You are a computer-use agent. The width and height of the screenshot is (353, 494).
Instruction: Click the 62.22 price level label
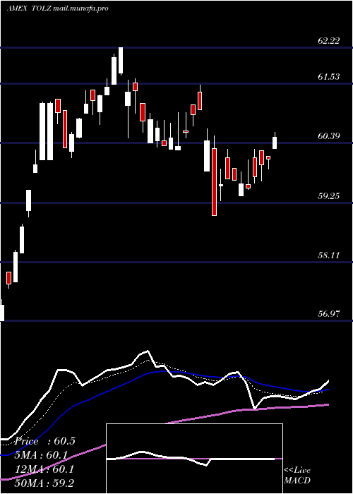click(329, 41)
